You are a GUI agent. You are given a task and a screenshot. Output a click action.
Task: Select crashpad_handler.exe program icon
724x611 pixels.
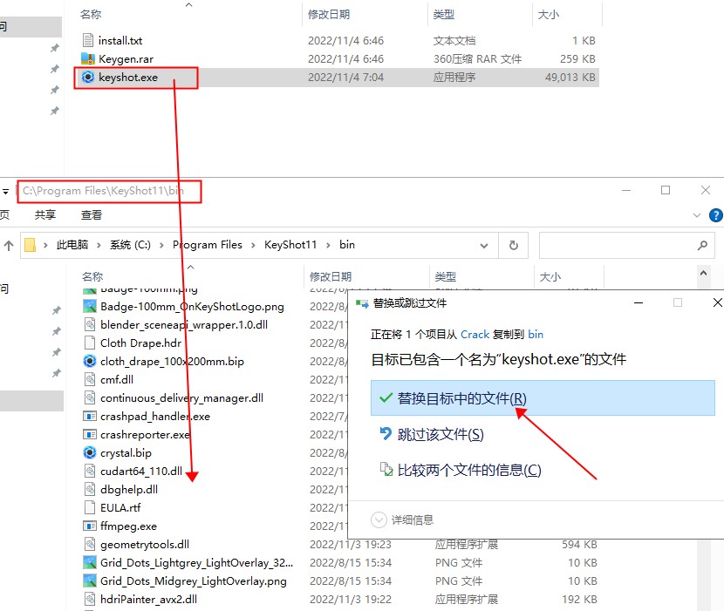89,416
